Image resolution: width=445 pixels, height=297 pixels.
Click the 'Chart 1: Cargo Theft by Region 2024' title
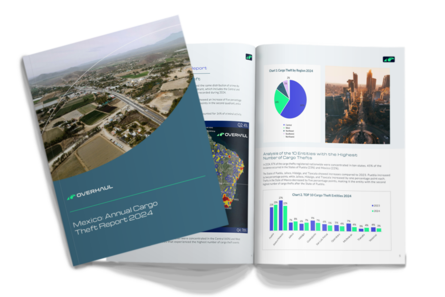tap(291, 70)
